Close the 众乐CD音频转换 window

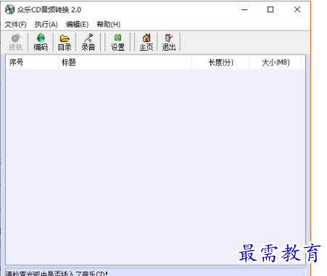click(x=297, y=9)
